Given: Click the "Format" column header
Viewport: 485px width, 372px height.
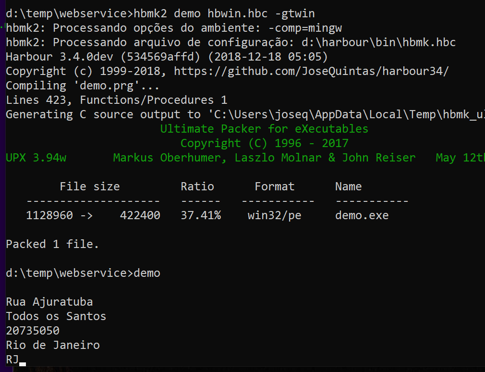Looking at the screenshot, I should 275,186.
